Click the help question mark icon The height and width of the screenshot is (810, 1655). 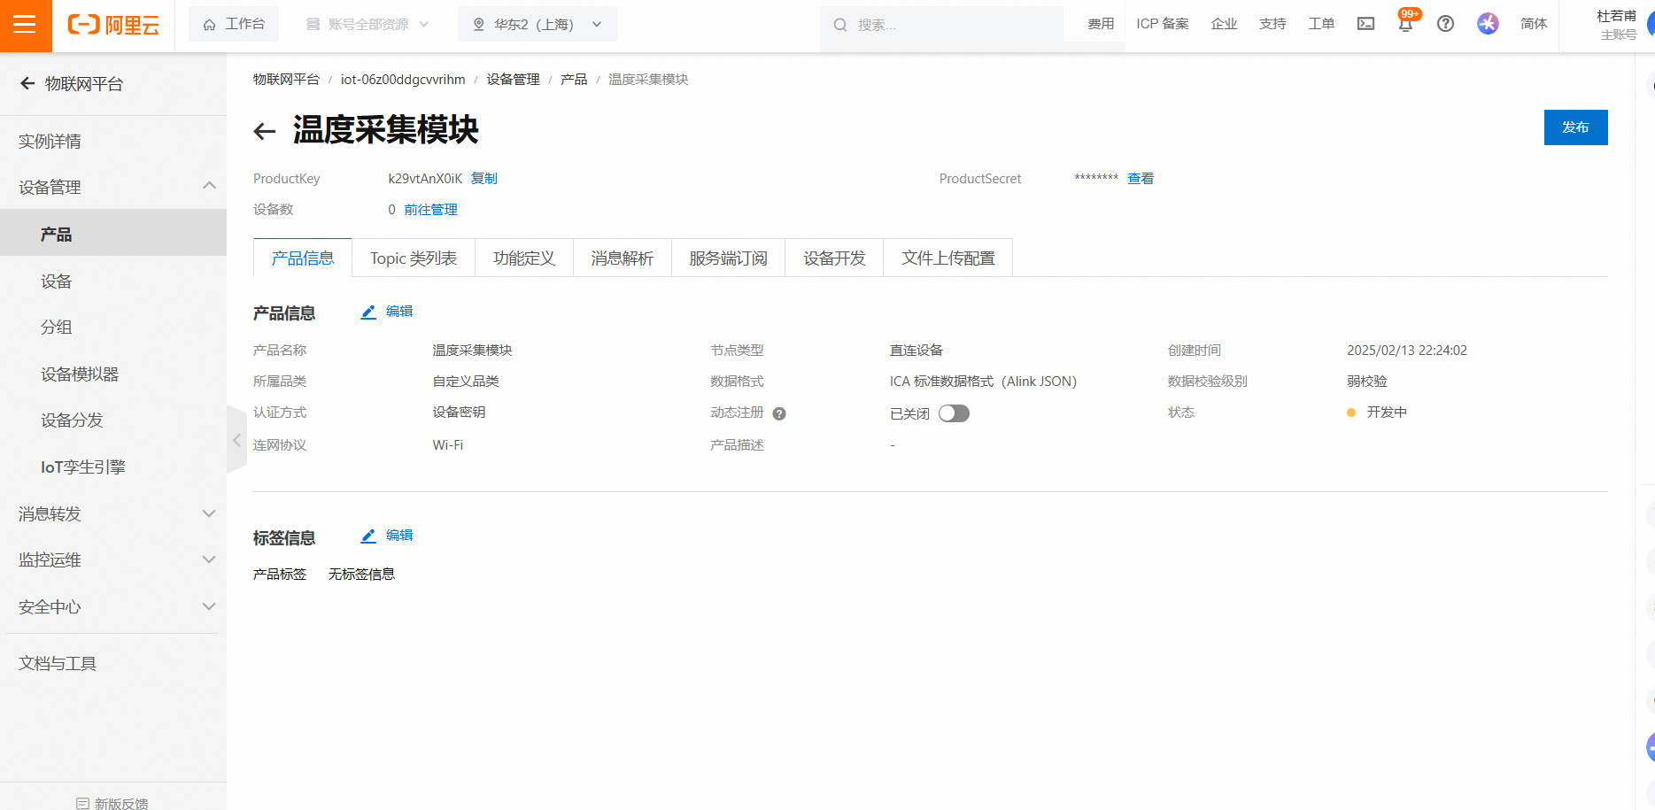1445,24
